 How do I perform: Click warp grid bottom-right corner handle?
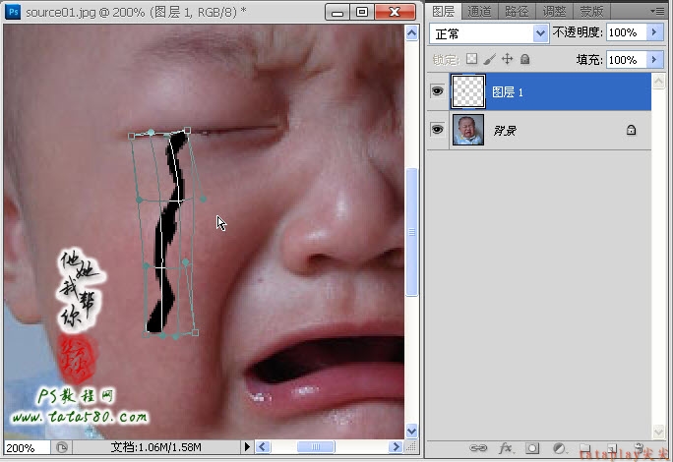[195, 332]
